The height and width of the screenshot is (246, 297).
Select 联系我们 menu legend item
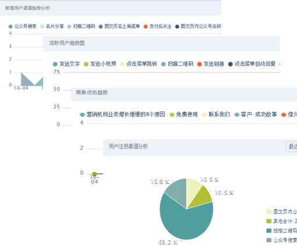coord(216,114)
